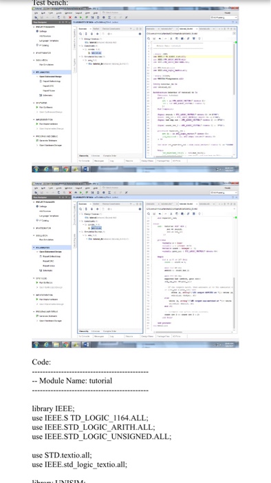Click Sources collapse-all icon in second screenshot

[x=86, y=209]
